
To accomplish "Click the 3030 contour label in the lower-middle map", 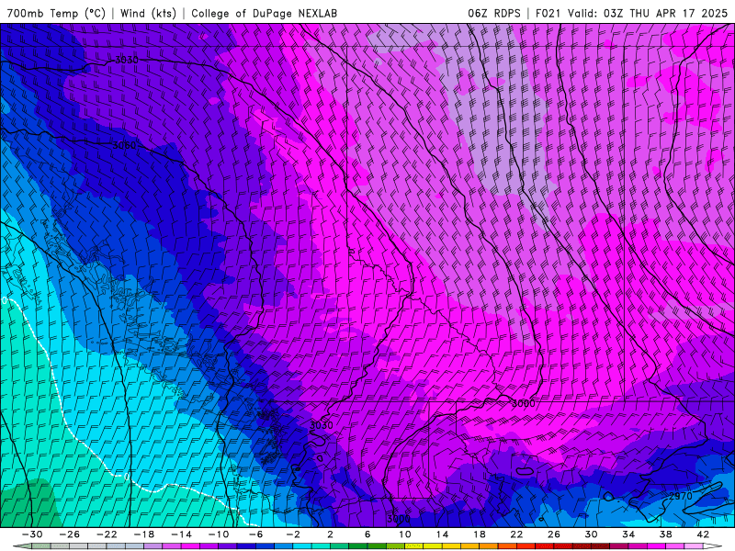I will click(x=322, y=425).
